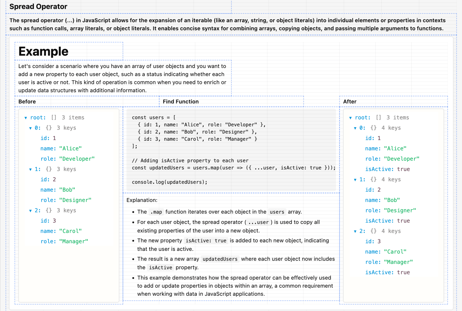This screenshot has width=462, height=311.
Task: Click name "Alice" in After tree
Action: click(x=386, y=148)
